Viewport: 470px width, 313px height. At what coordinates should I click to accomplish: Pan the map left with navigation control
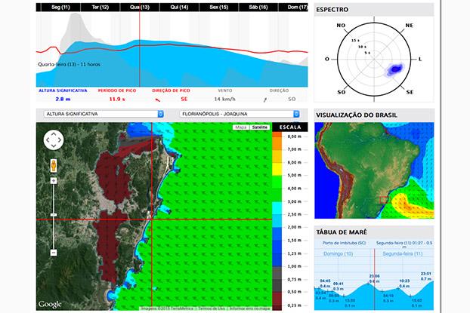[48, 140]
